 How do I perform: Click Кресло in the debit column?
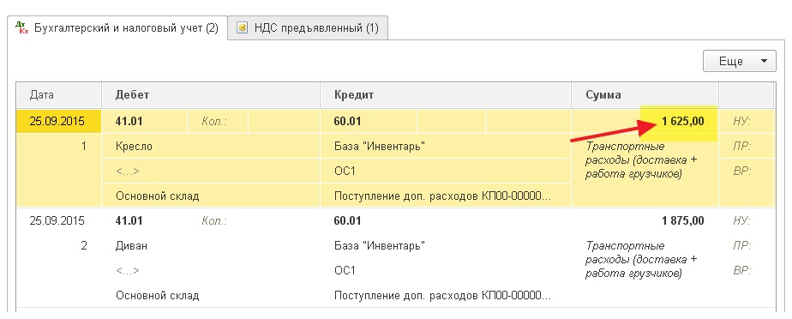pyautogui.click(x=134, y=147)
